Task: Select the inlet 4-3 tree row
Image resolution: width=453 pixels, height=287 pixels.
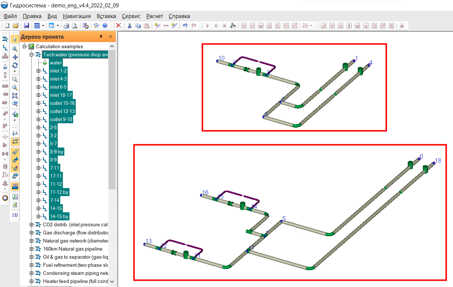Action: [x=58, y=79]
